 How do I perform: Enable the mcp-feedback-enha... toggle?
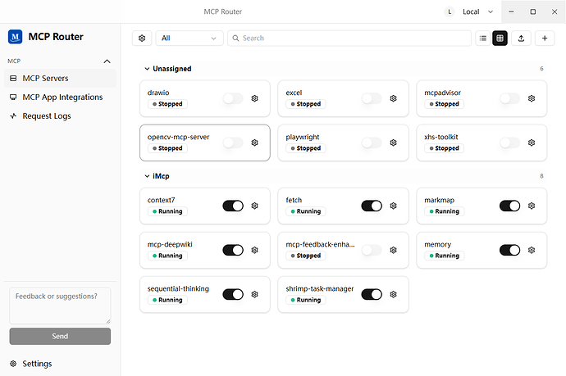click(x=372, y=250)
